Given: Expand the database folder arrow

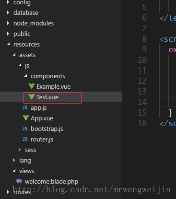Looking at the screenshot, I should point(8,12).
